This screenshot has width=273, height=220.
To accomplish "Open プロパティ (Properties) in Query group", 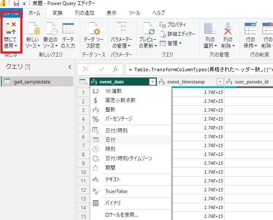I will pos(173,25).
